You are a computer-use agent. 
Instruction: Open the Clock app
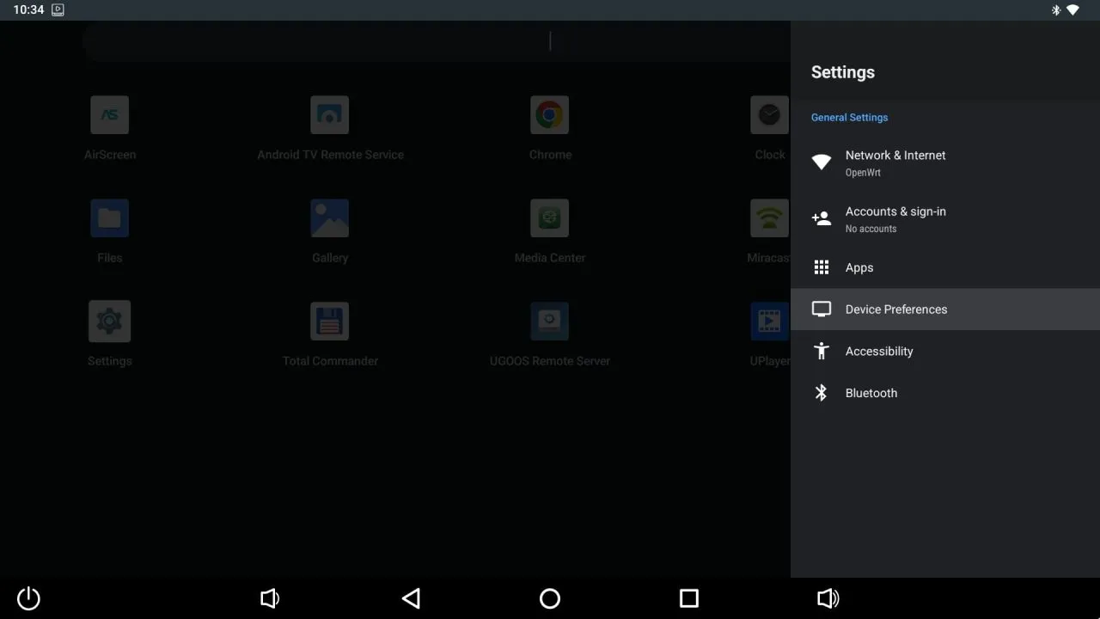(x=769, y=114)
